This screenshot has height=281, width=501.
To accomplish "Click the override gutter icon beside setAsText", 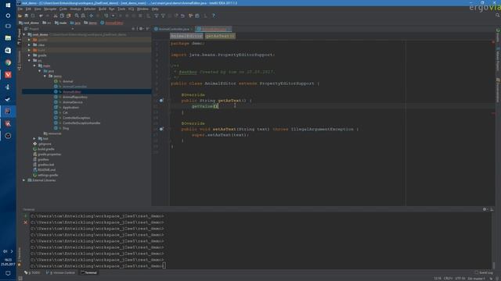I will coord(161,129).
